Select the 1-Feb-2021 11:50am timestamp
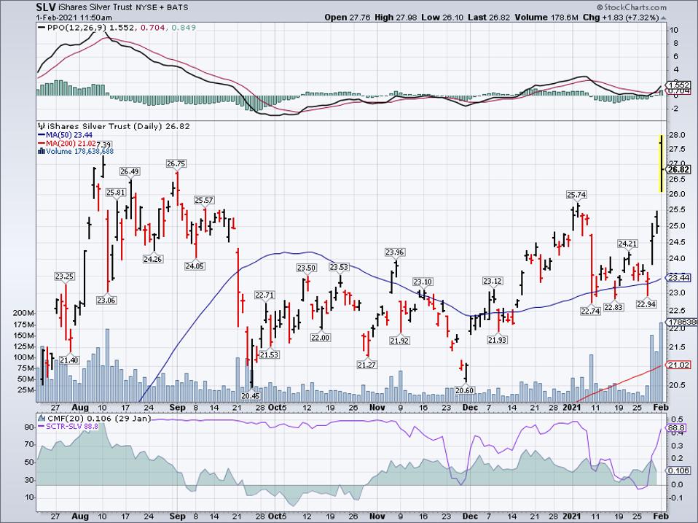This screenshot has height=523, width=698. pos(74,18)
